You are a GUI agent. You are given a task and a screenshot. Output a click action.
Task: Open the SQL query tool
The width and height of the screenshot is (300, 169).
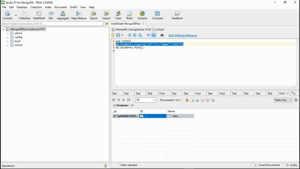coord(51,15)
